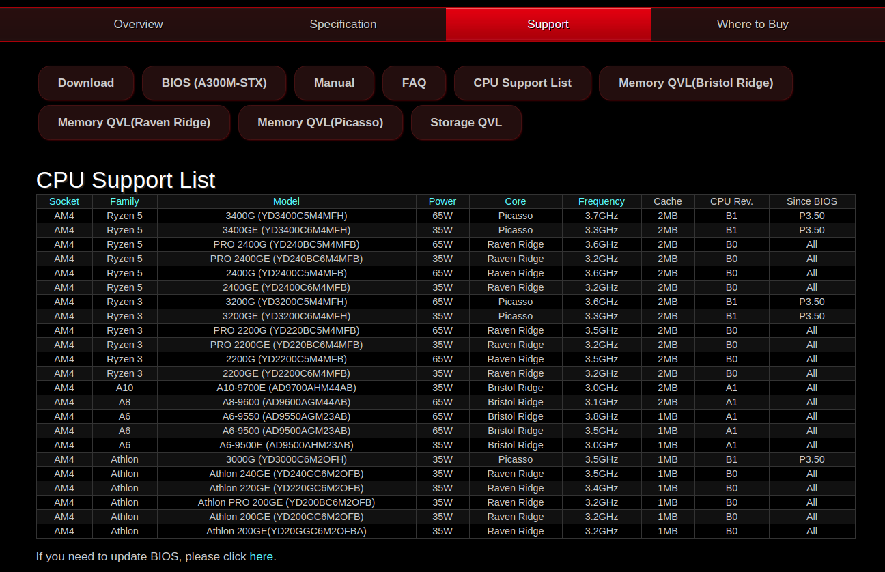Click the Frequency column header
This screenshot has width=885, height=572.
click(601, 201)
